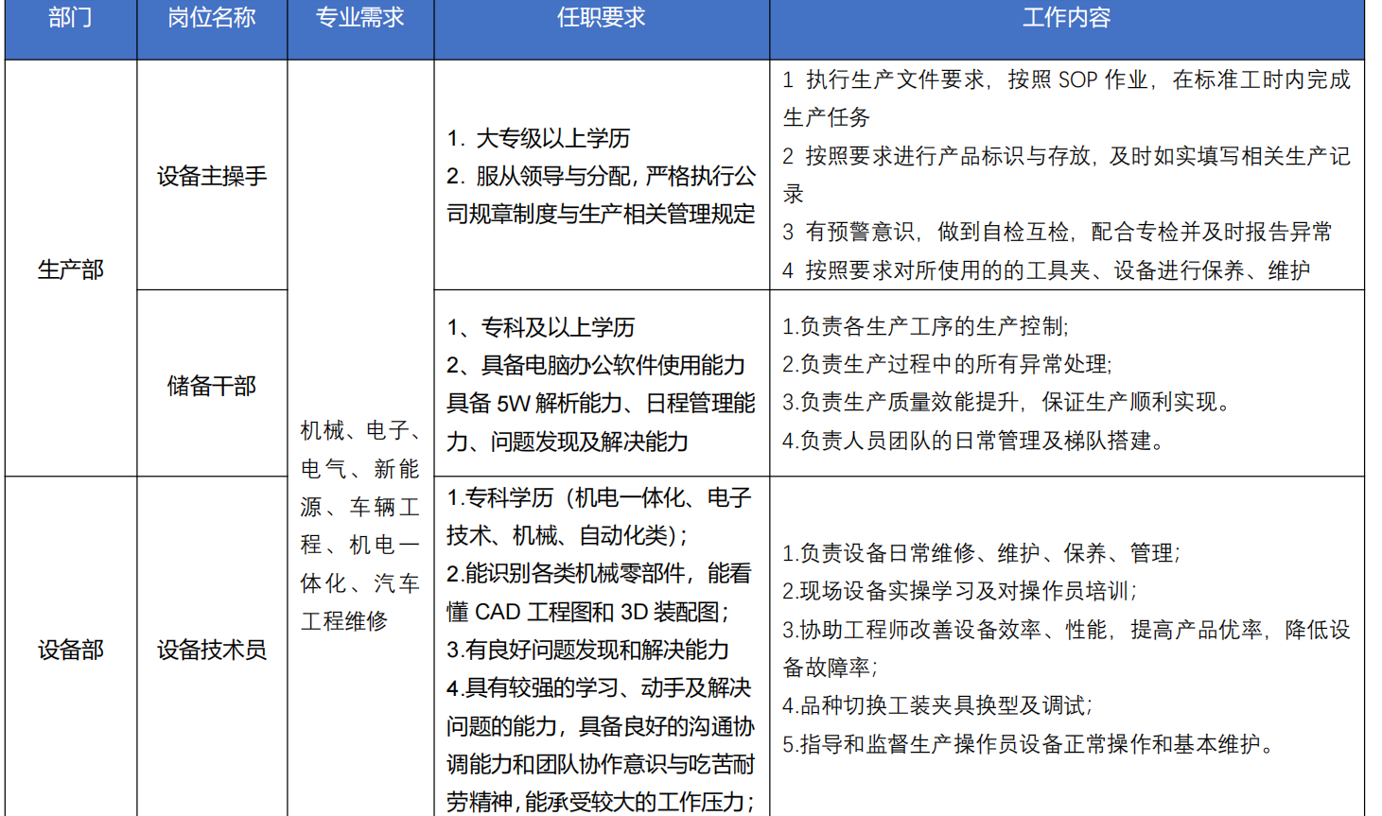Select the line mentioning SOP 作业
The width and height of the screenshot is (1382, 816).
(1066, 80)
